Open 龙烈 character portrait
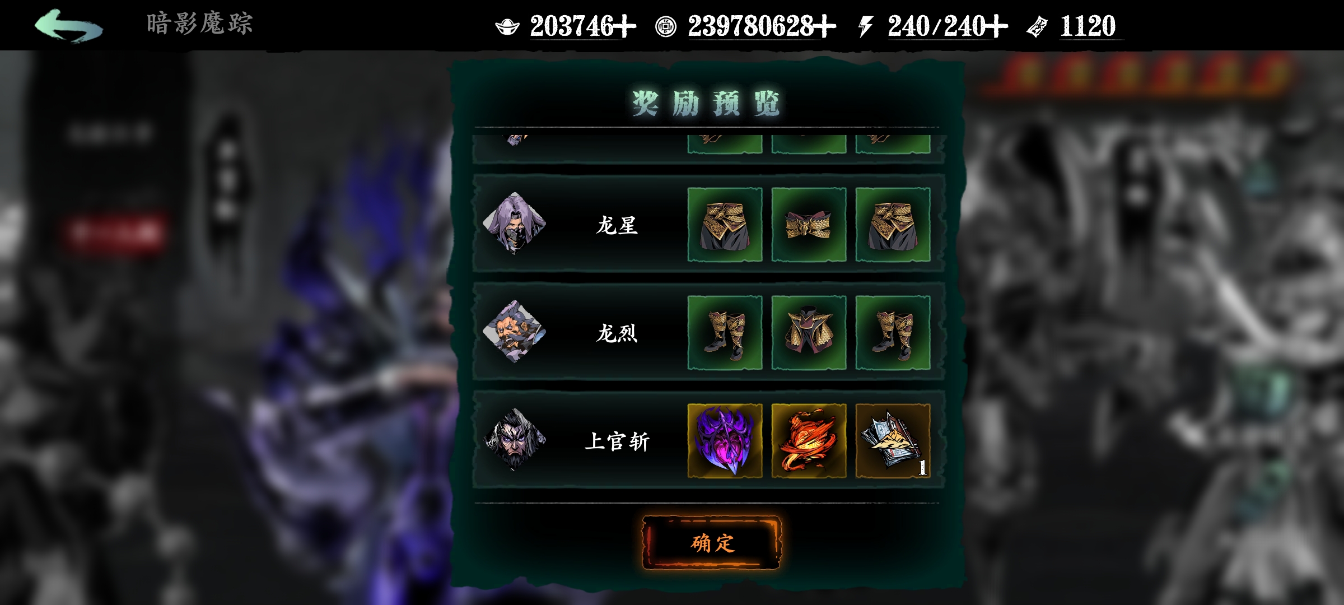This screenshot has width=1344, height=605. click(514, 332)
